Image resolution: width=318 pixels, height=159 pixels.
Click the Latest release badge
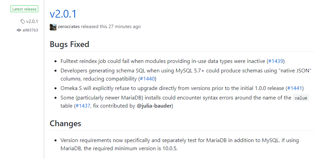pyautogui.click(x=24, y=9)
